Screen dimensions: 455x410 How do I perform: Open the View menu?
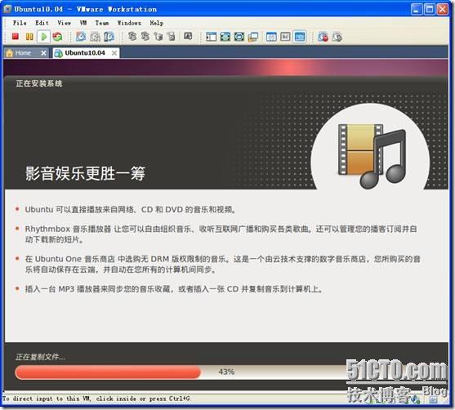[65, 23]
